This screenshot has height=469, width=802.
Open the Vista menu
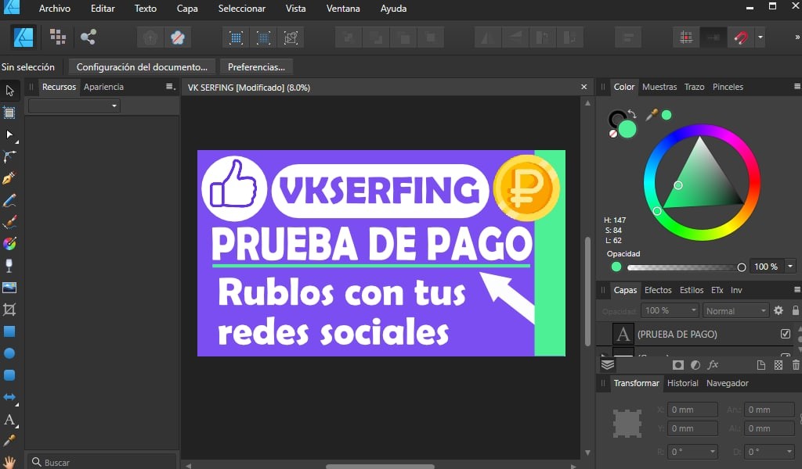pos(295,9)
